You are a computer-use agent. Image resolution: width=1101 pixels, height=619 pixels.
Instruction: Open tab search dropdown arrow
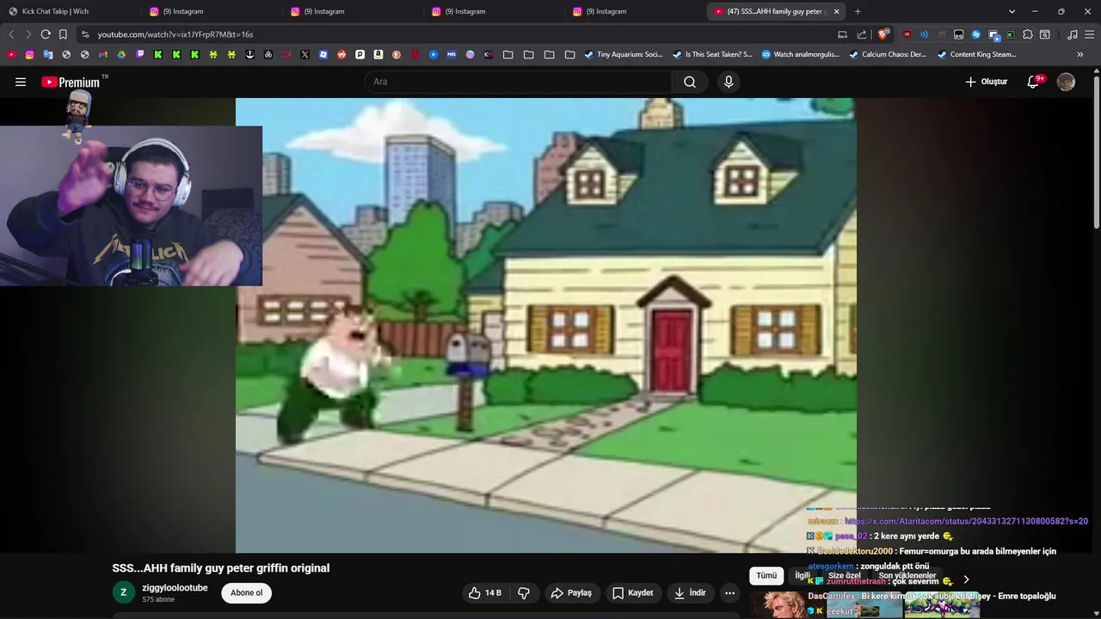pyautogui.click(x=1012, y=11)
